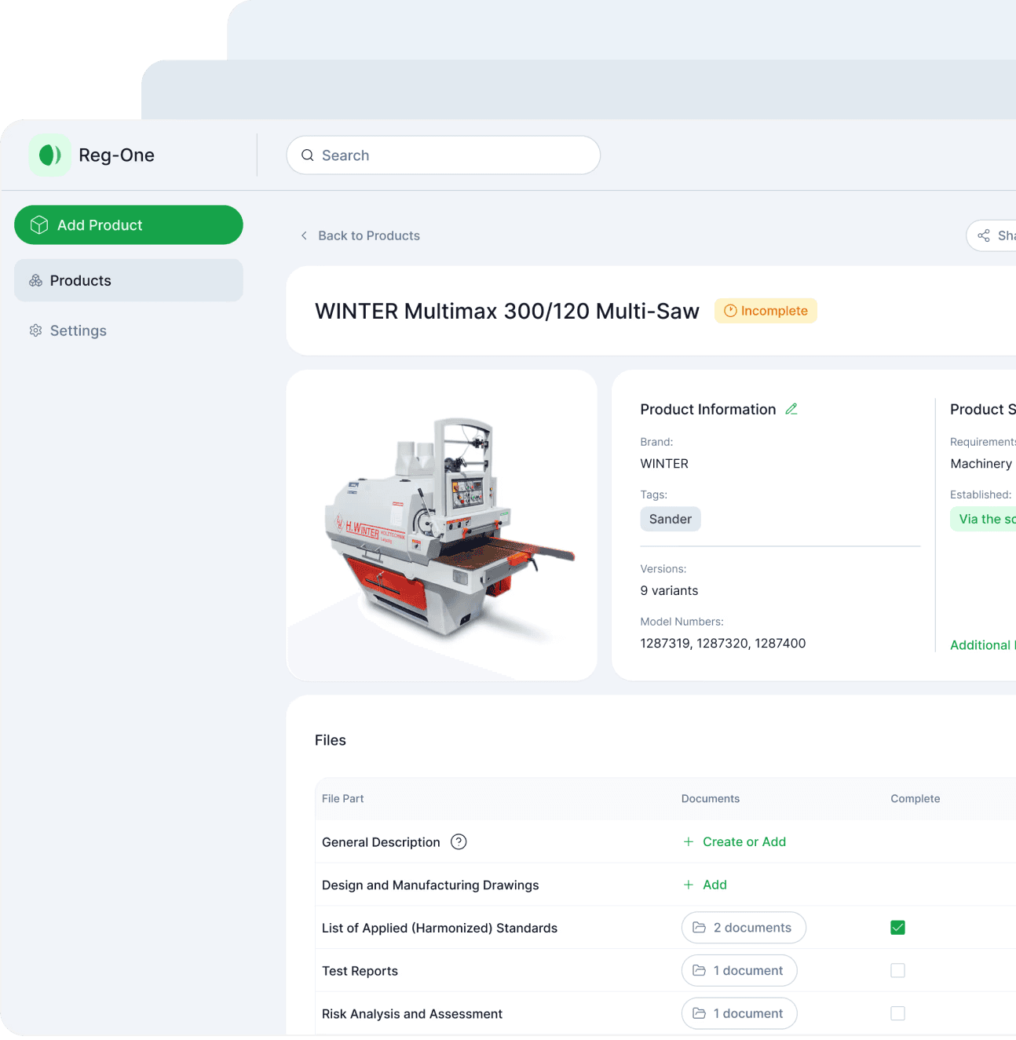Click the General Description help icon

[459, 842]
